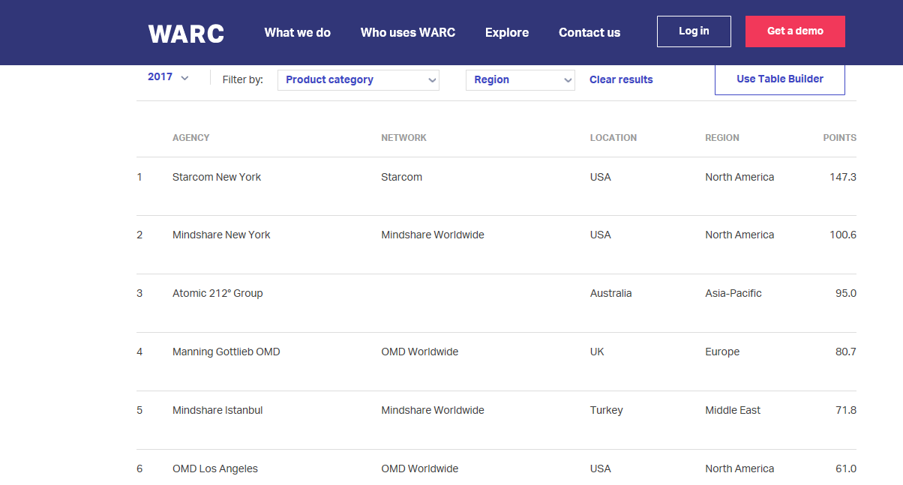The width and height of the screenshot is (903, 485).
Task: Click the Get a demo button
Action: coord(795,31)
